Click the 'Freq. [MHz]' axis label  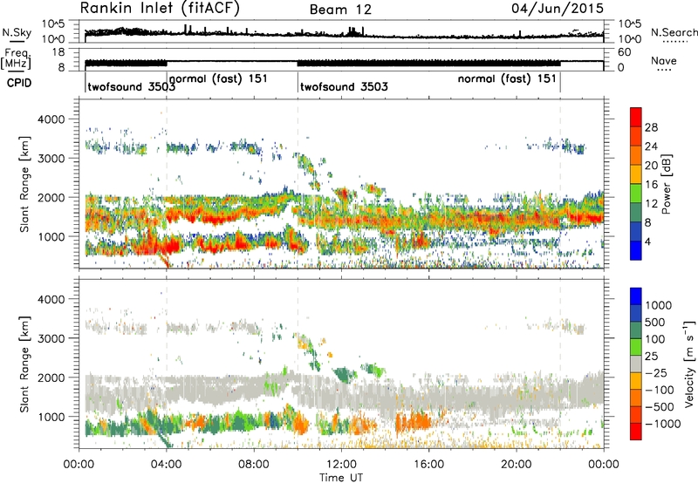(16, 58)
